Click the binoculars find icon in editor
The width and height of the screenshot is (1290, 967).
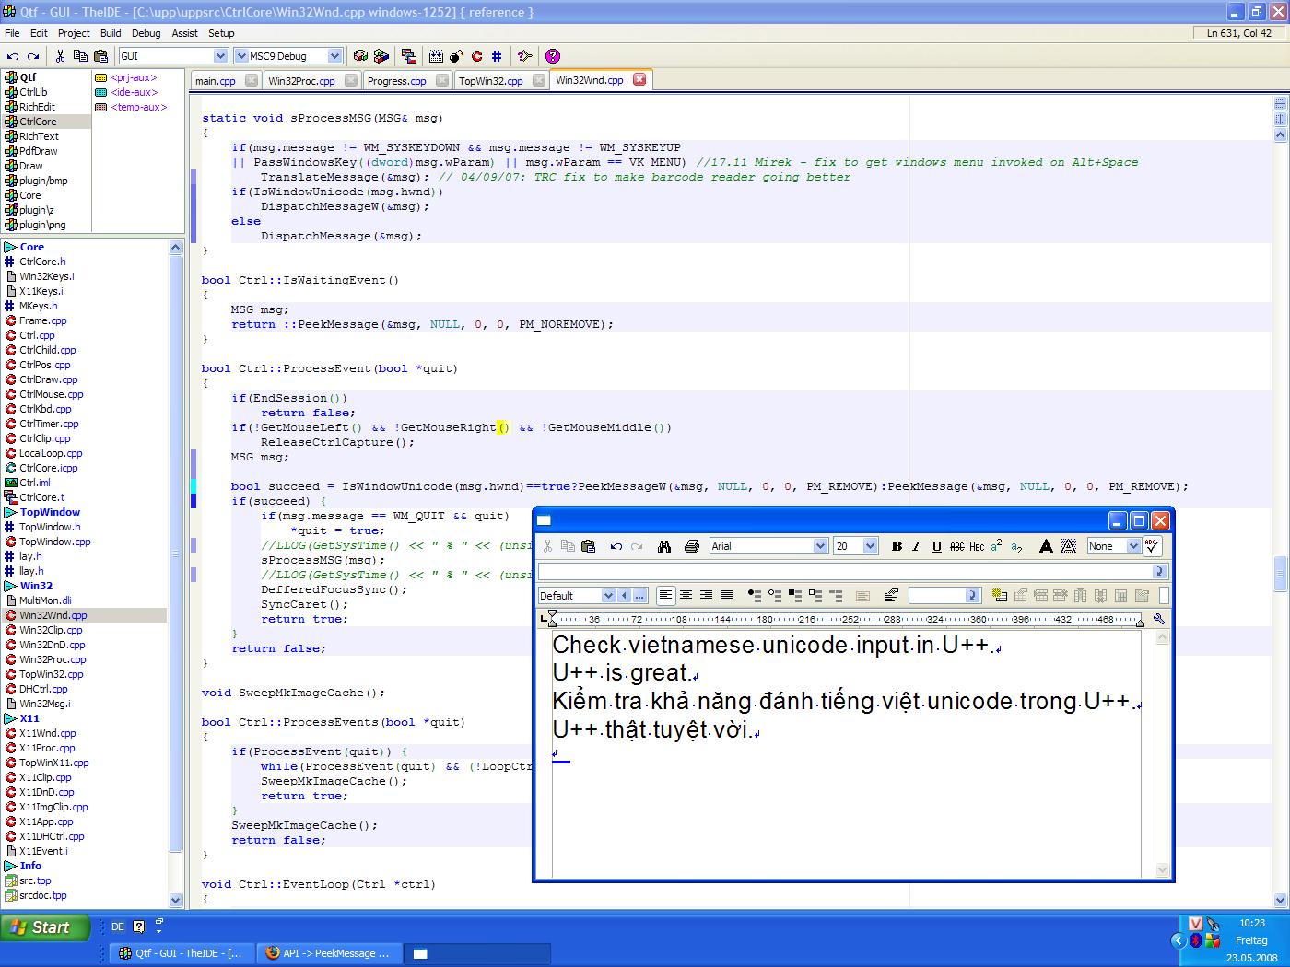664,546
